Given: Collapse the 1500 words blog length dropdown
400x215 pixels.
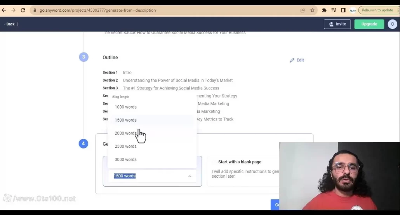Looking at the screenshot, I should click(x=190, y=176).
